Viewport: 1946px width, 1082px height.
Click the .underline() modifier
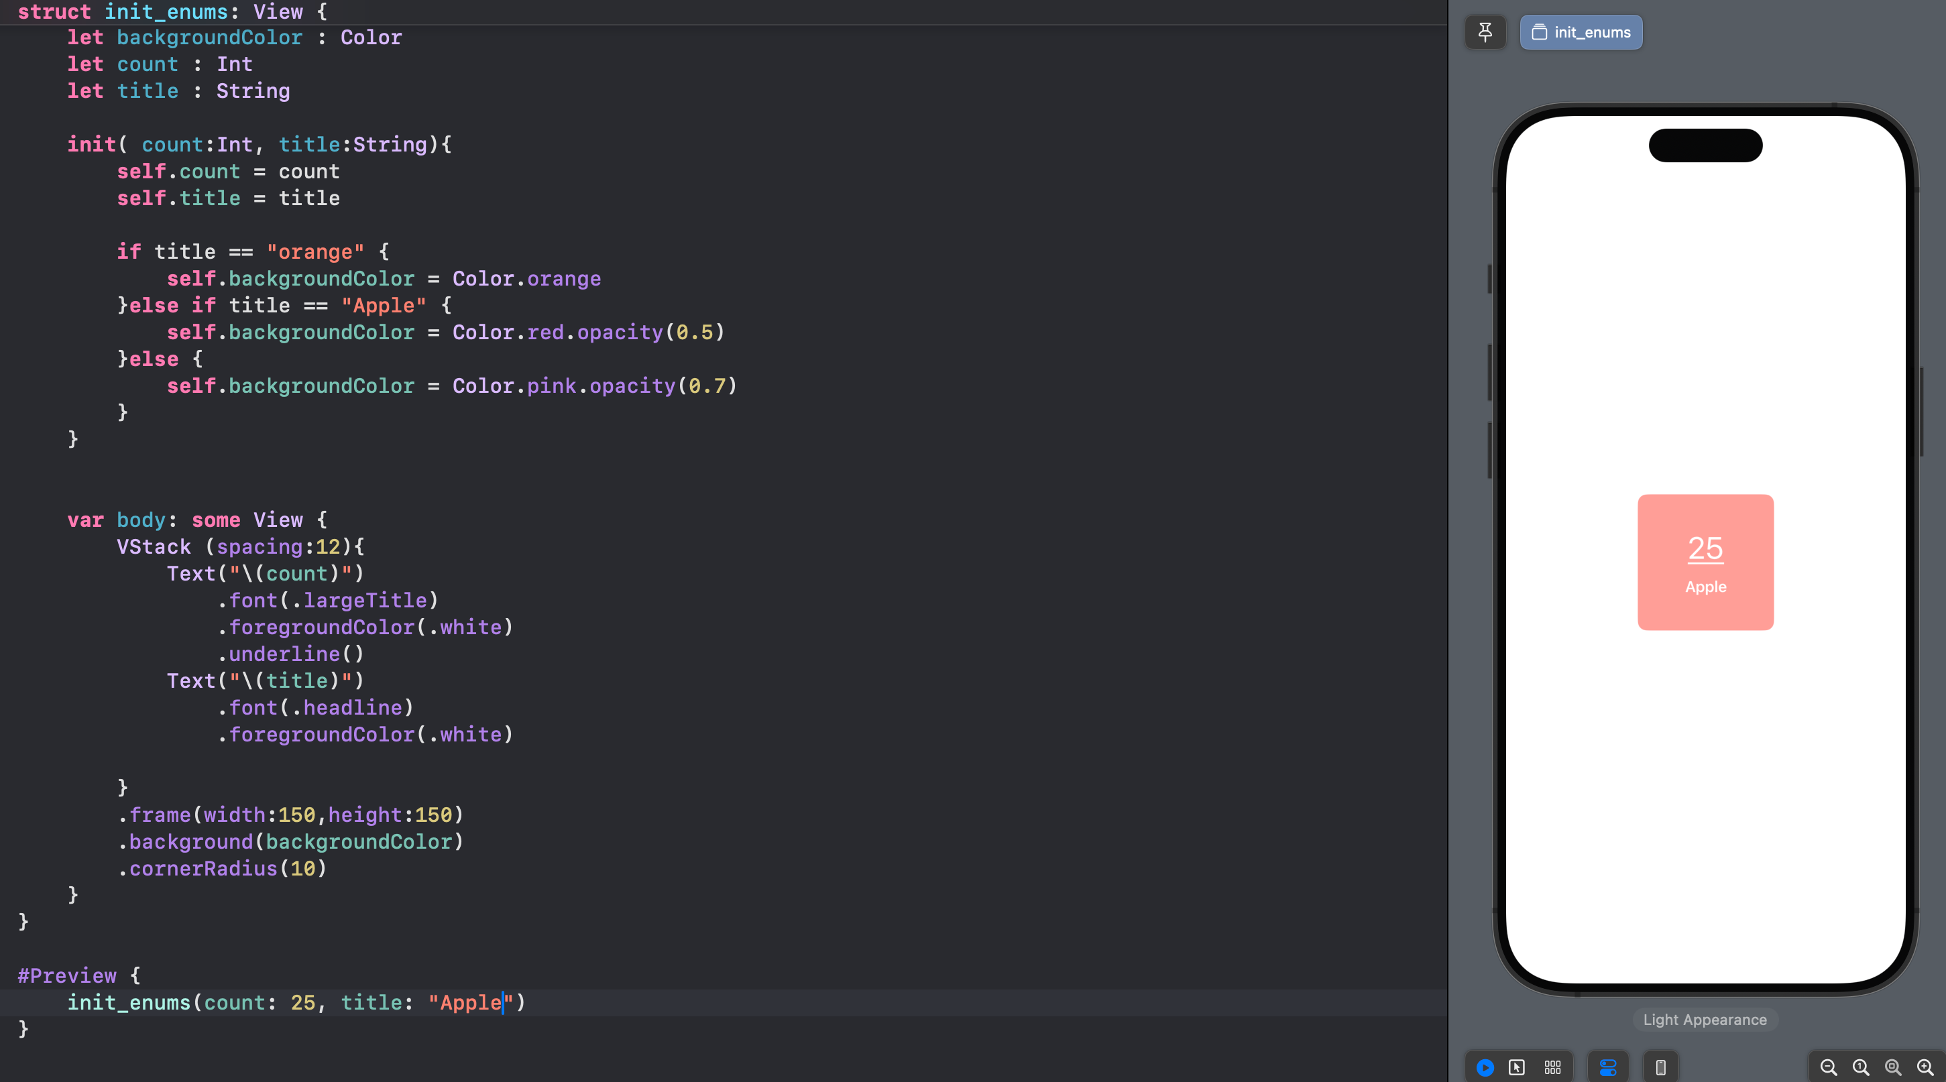pyautogui.click(x=291, y=654)
